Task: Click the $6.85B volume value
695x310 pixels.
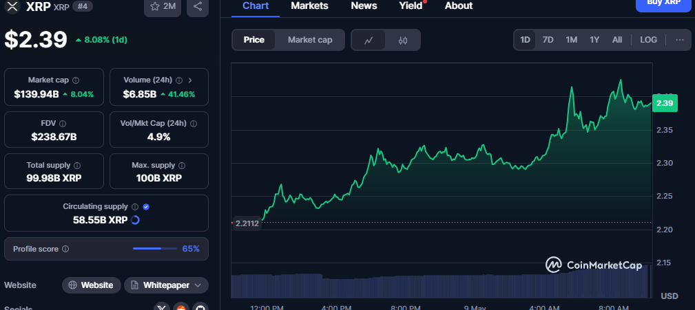Action: (140, 94)
